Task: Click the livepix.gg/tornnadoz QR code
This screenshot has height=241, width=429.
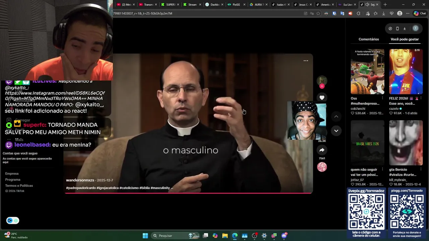Action: pyautogui.click(x=366, y=212)
